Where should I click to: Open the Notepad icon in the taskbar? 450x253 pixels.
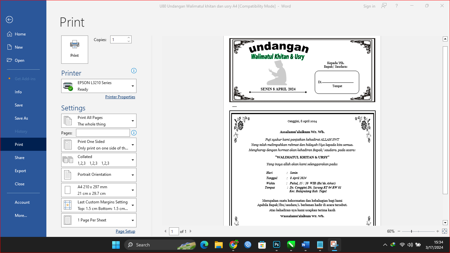tap(320, 245)
